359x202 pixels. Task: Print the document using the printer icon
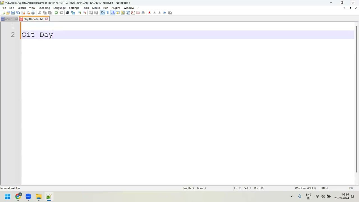(33, 13)
